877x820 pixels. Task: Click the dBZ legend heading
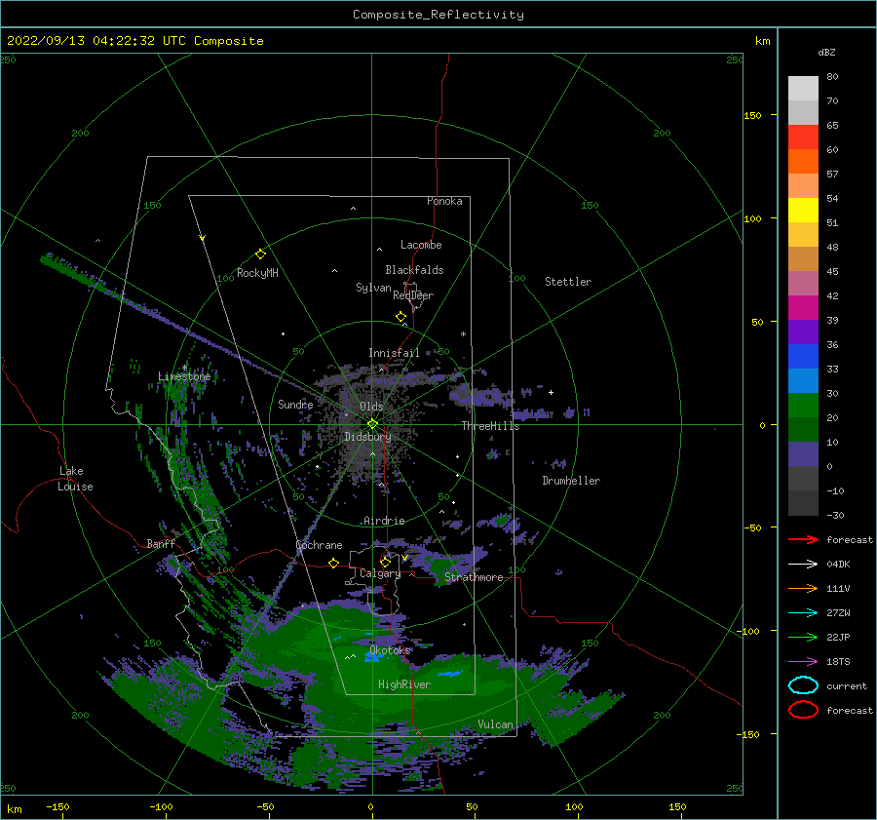pos(826,52)
